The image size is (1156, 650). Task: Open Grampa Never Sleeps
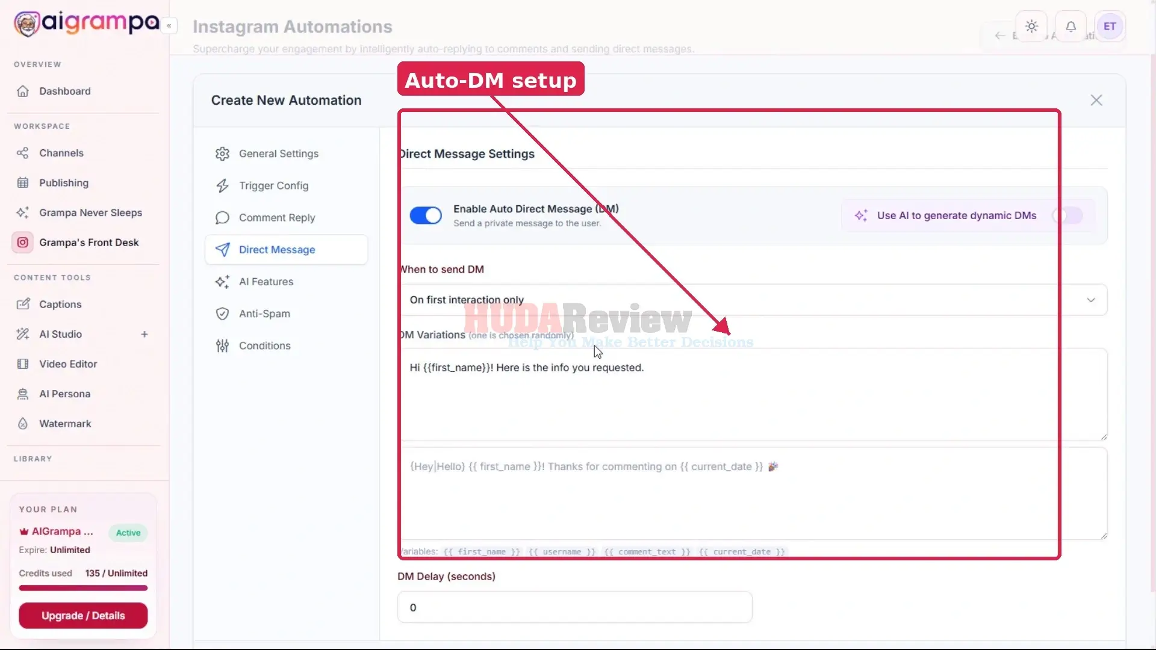tap(91, 212)
